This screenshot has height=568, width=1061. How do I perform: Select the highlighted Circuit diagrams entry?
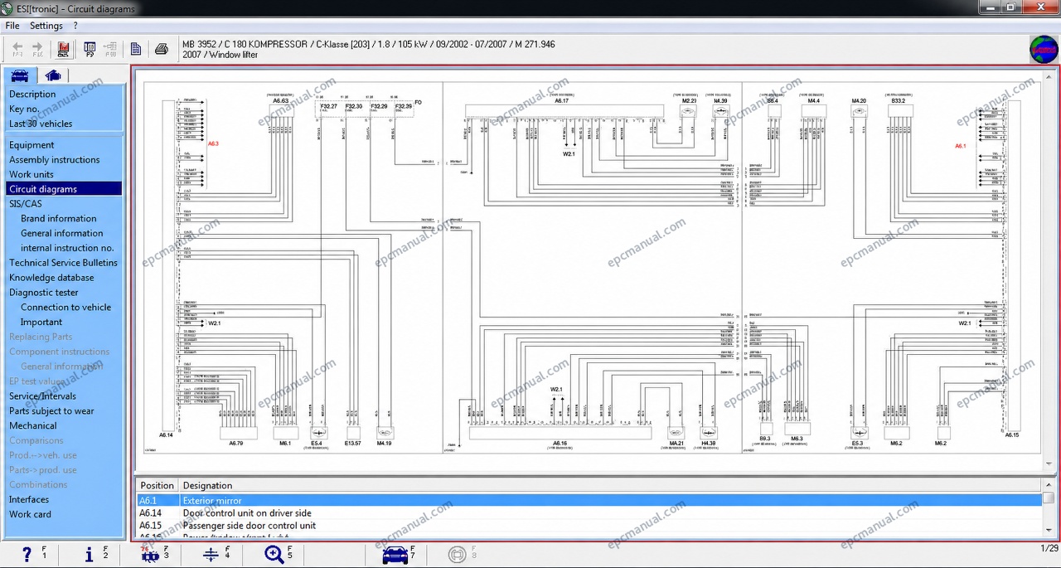point(64,189)
